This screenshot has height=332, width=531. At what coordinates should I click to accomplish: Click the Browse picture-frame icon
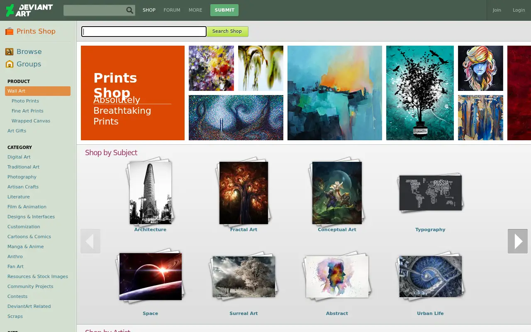(9, 51)
